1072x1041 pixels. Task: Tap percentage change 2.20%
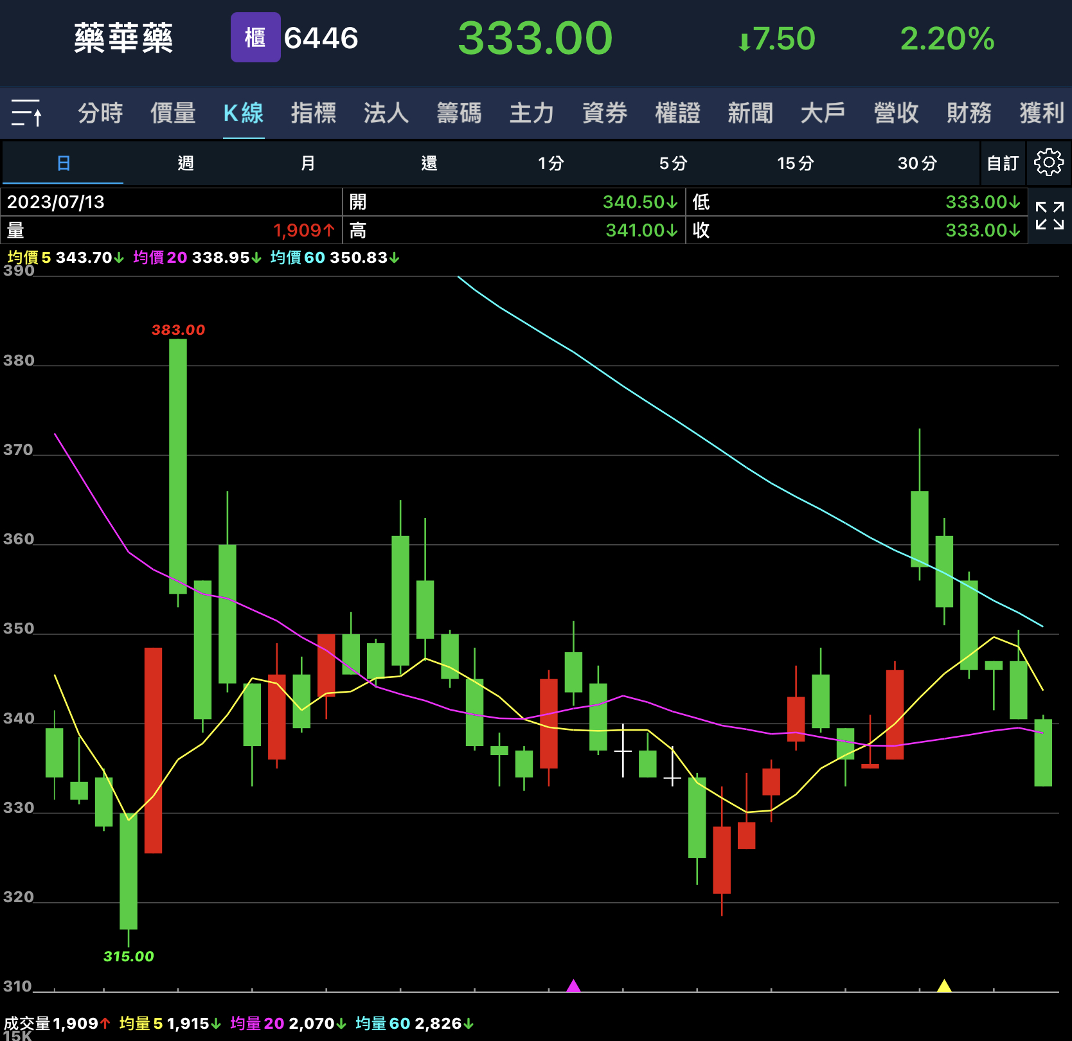click(x=947, y=39)
